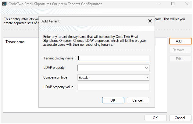Maximize the Tenants Configurator window

tap(173, 4)
